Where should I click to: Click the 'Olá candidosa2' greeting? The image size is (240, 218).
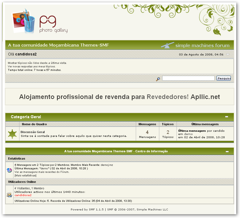tap(22, 54)
